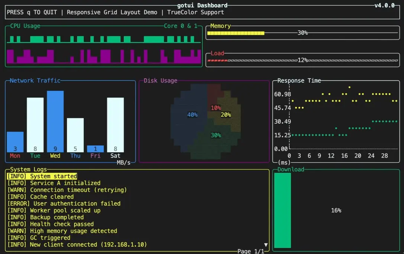Click the yellow Memory gauge bar
404x254 pixels.
coord(236,33)
